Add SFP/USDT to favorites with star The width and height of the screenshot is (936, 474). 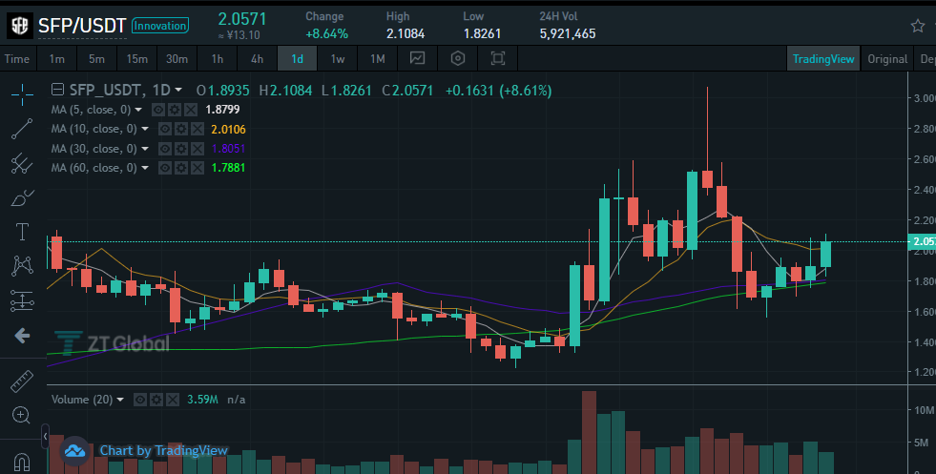(x=918, y=26)
